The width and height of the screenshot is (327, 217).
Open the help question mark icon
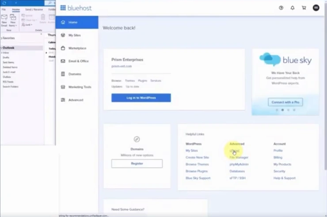(281, 8)
